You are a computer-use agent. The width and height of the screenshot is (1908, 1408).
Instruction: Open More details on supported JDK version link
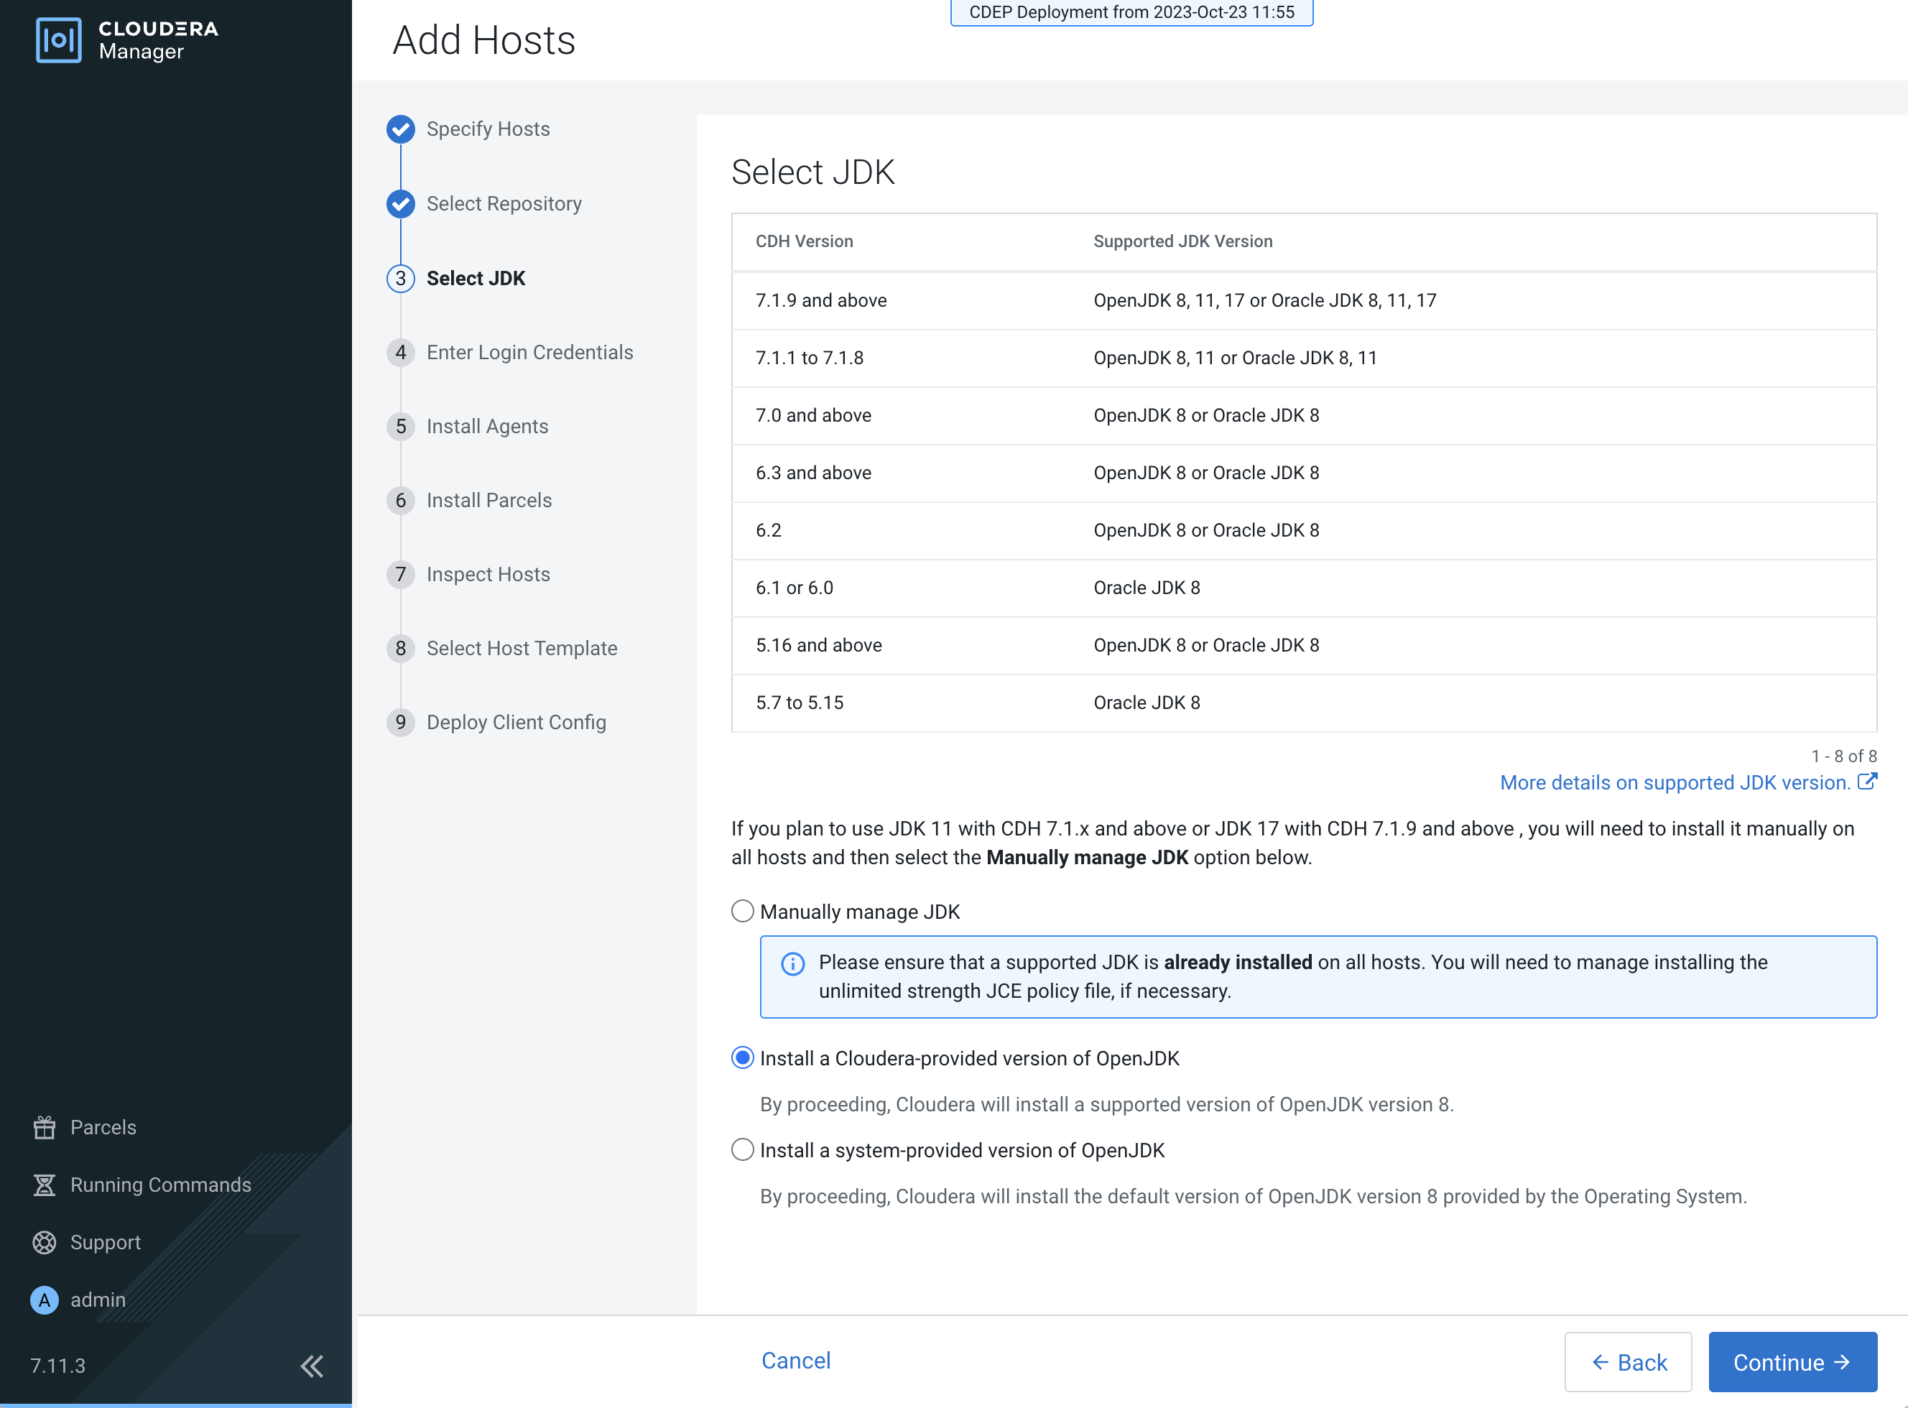click(1675, 782)
